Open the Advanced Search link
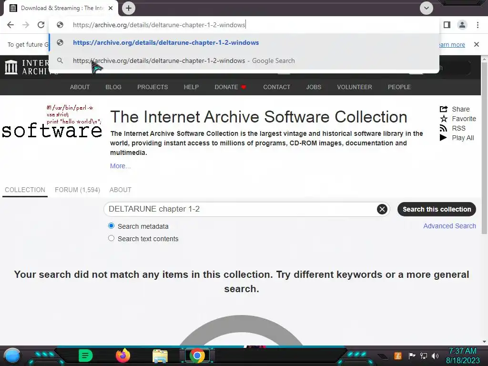Screen dimensions: 488x366 (x=449, y=226)
